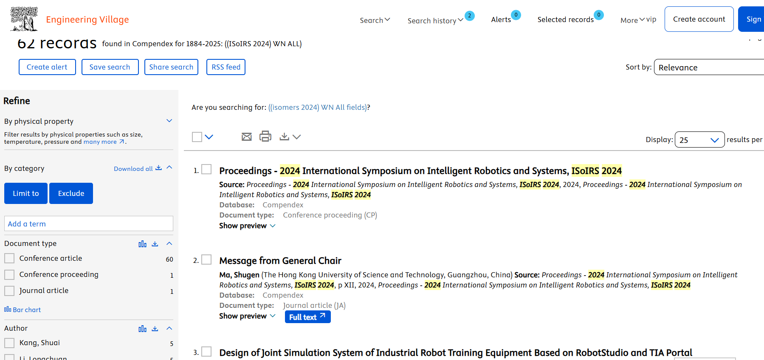Download Document type facet data icon
The image size is (764, 360).
155,244
